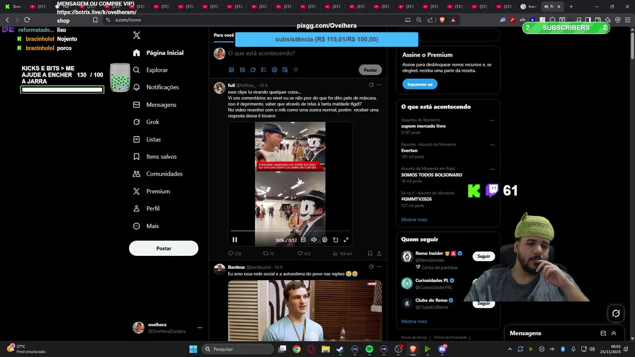
Task: Open Grok explain icon on fulltrax_ post
Action: click(371, 85)
